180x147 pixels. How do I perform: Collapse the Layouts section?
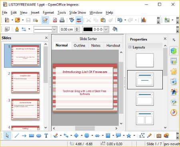pyautogui.click(x=130, y=47)
